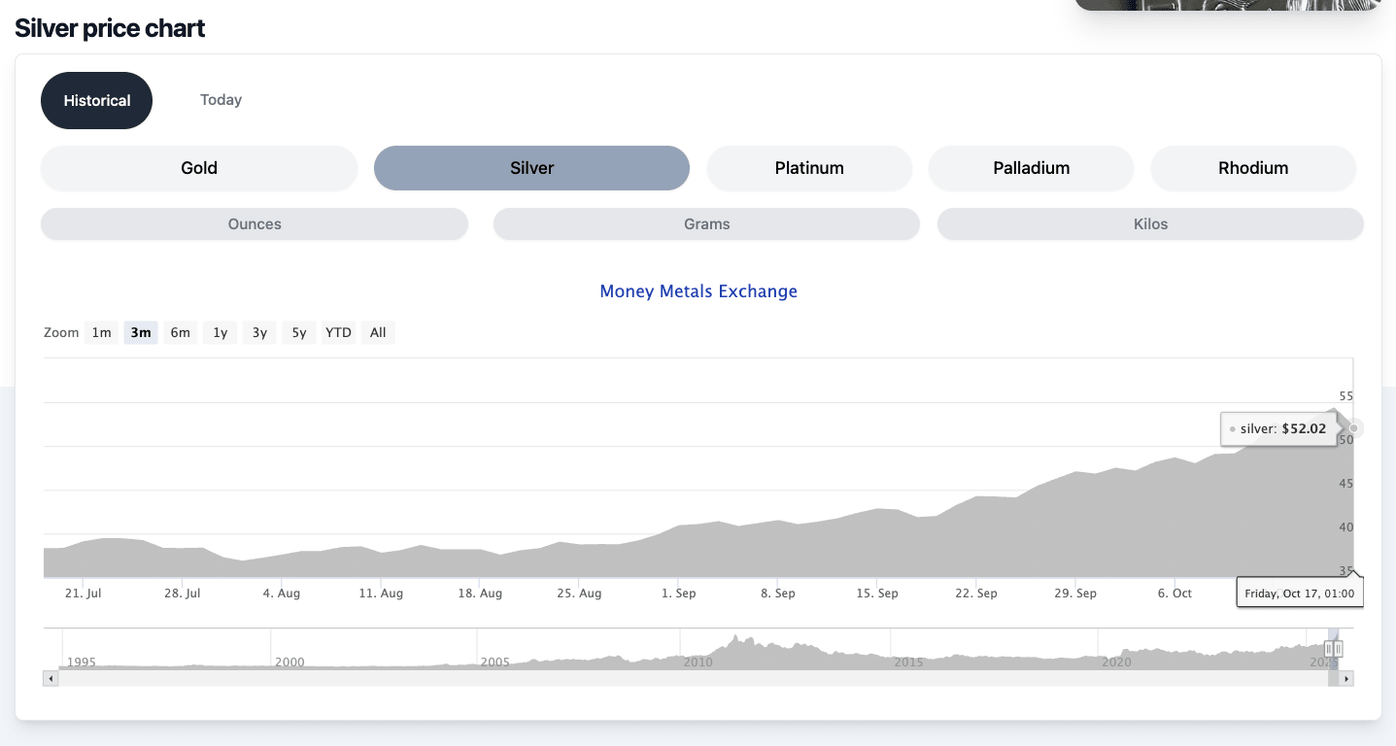
Task: Click the highlighted silver data point marker
Action: pyautogui.click(x=1353, y=428)
